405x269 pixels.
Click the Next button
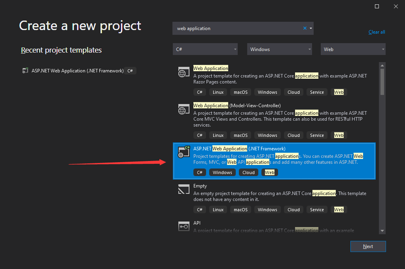pyautogui.click(x=368, y=246)
